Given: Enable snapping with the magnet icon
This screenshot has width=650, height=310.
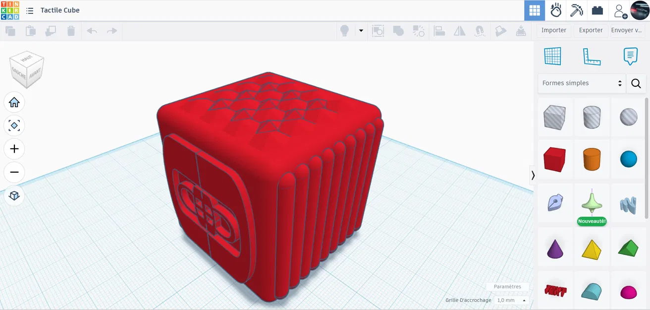Looking at the screenshot, I should [x=480, y=31].
